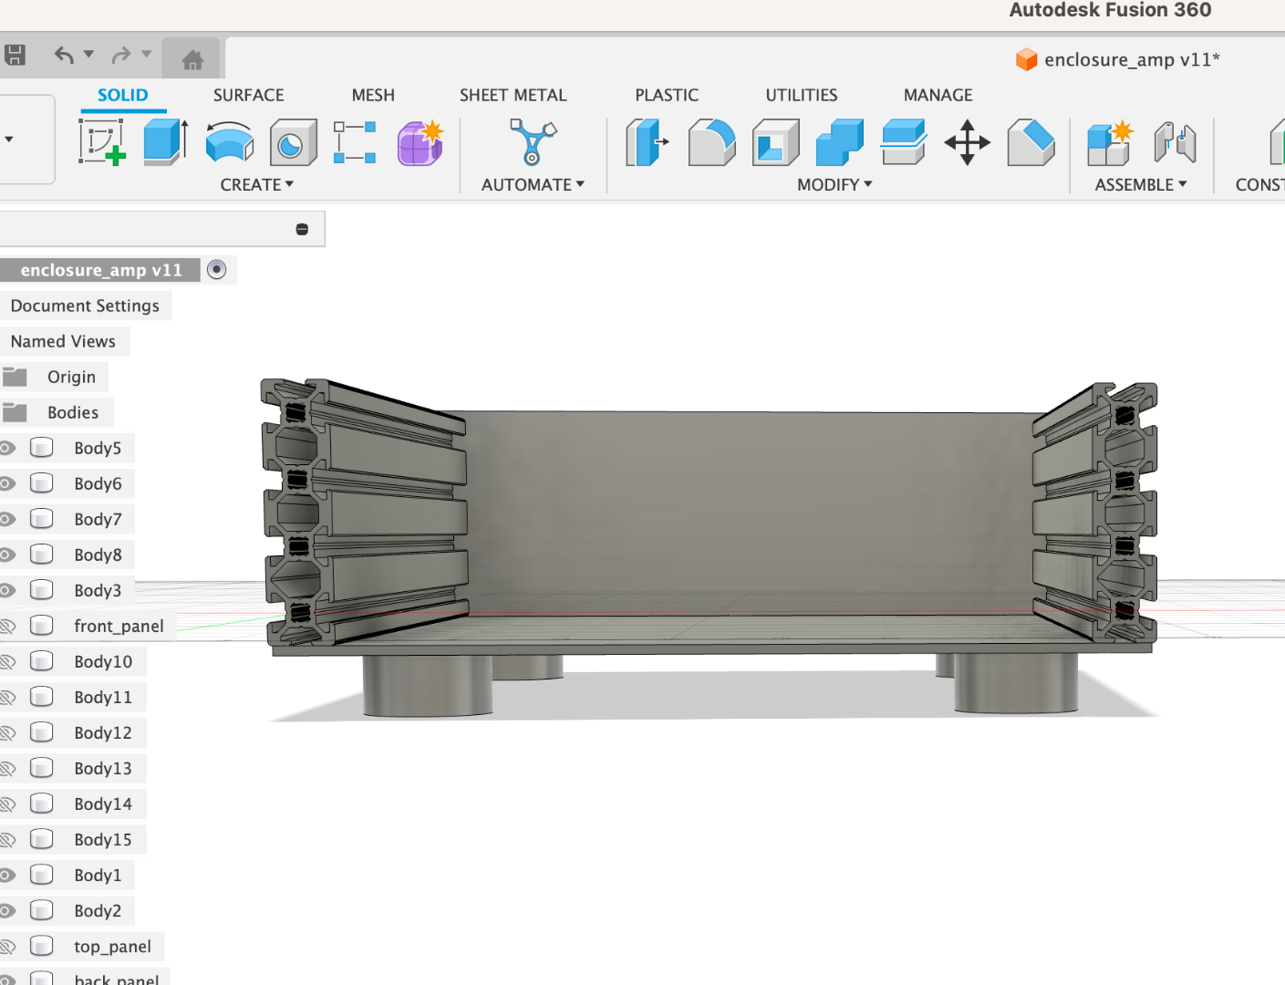
Task: Open the SHEET METAL tab
Action: click(x=513, y=95)
